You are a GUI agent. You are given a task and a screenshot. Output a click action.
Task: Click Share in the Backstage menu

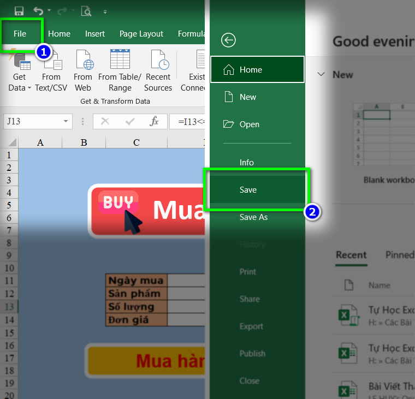tap(257, 299)
